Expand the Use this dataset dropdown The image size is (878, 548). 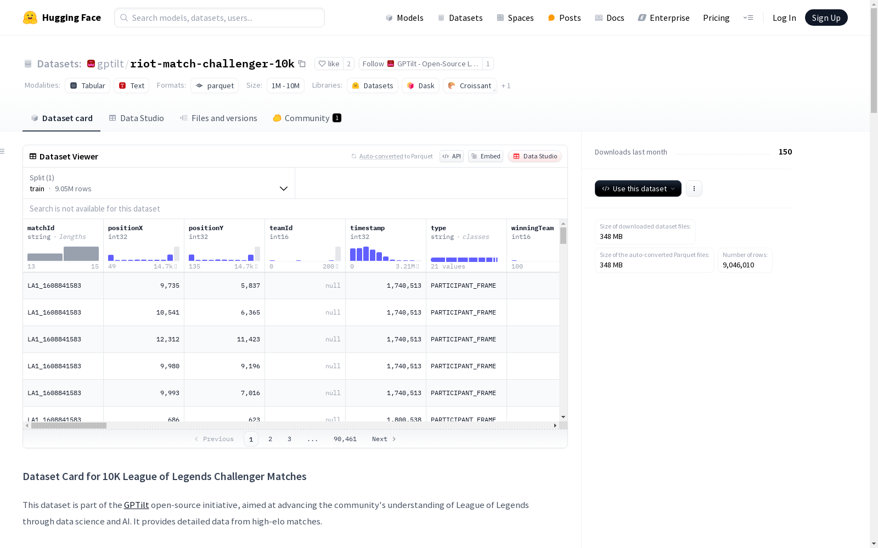click(638, 189)
